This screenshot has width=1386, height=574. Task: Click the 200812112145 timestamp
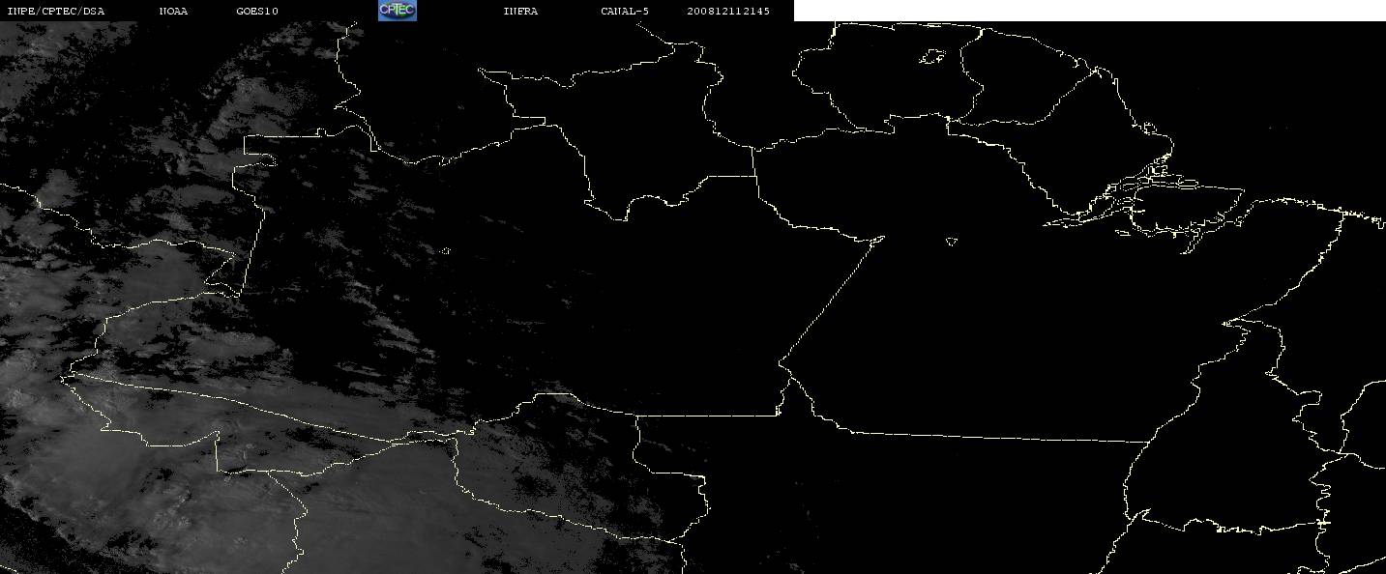pyautogui.click(x=728, y=12)
